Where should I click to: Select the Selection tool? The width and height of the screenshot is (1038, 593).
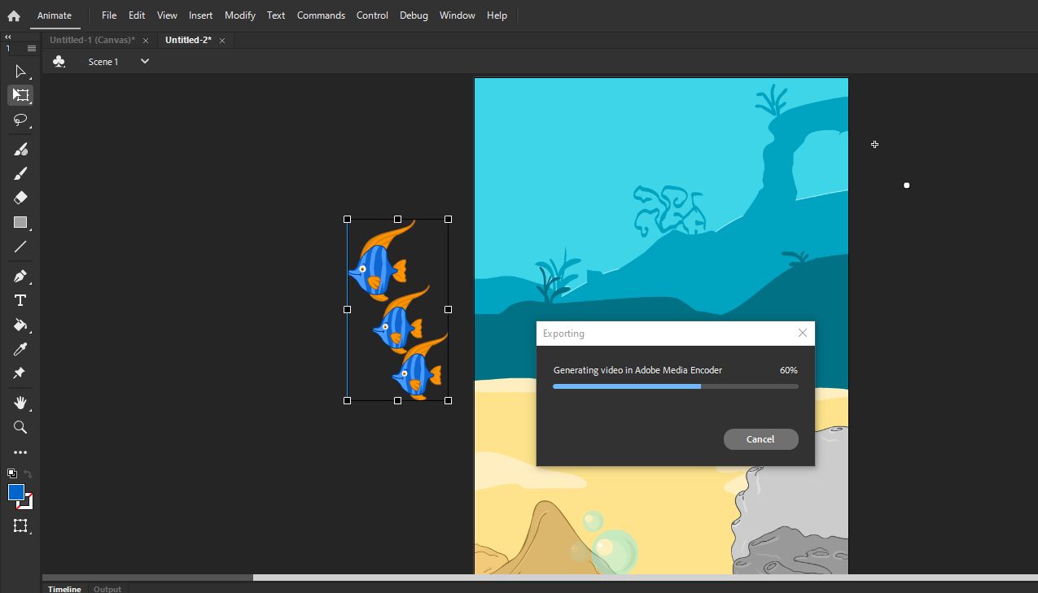point(20,72)
